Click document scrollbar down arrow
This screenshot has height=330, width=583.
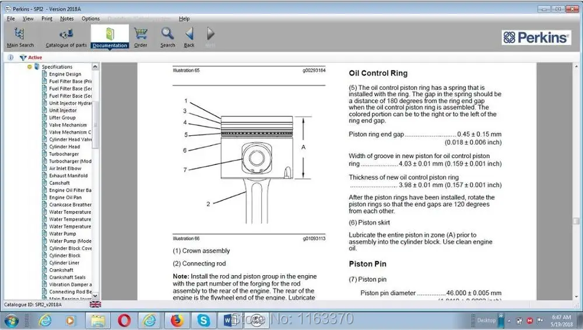coord(577,297)
